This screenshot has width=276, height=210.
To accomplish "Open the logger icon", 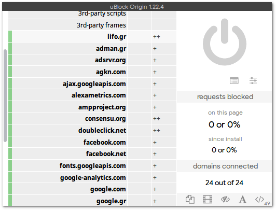I will pos(234,80).
